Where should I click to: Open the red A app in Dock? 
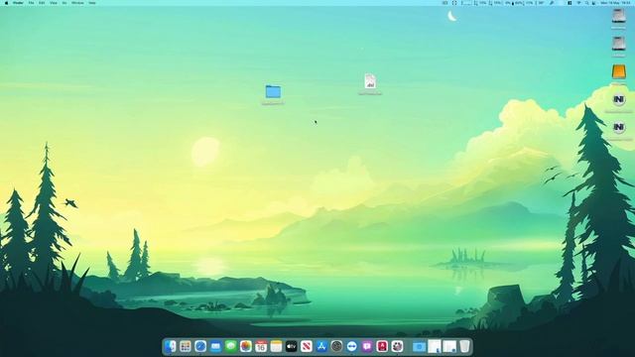(382, 346)
